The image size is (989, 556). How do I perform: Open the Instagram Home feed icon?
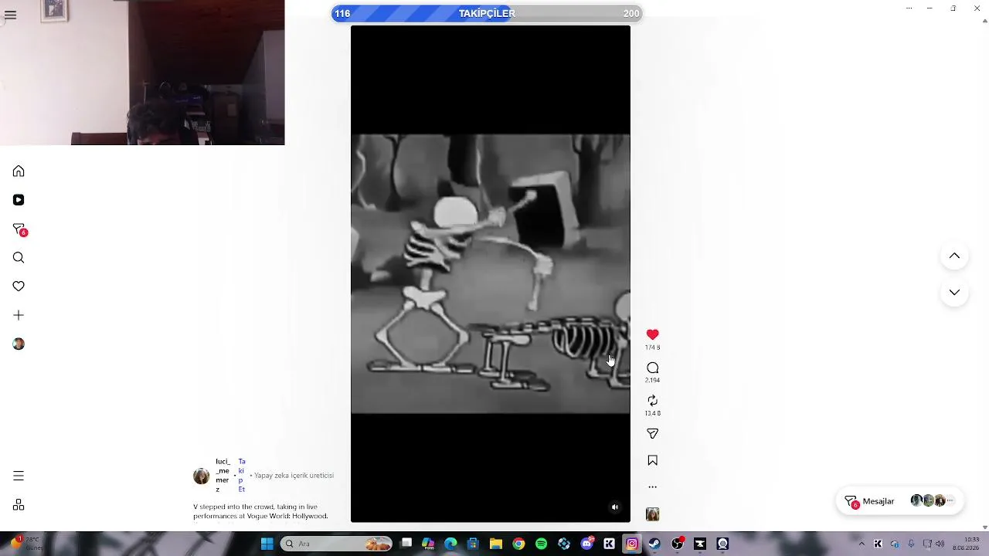[19, 171]
